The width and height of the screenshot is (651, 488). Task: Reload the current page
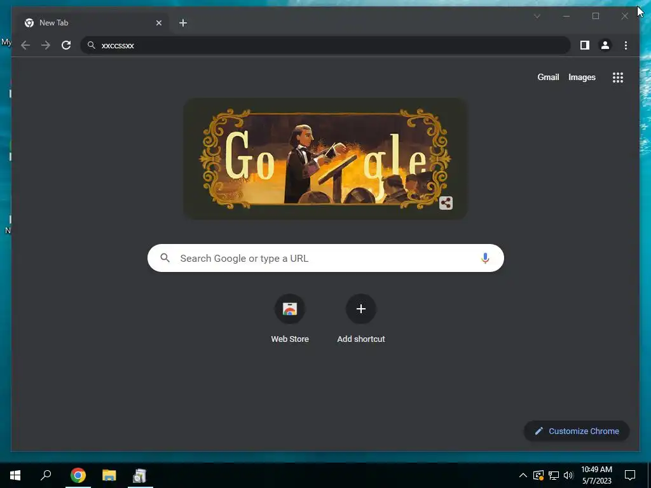(x=66, y=45)
